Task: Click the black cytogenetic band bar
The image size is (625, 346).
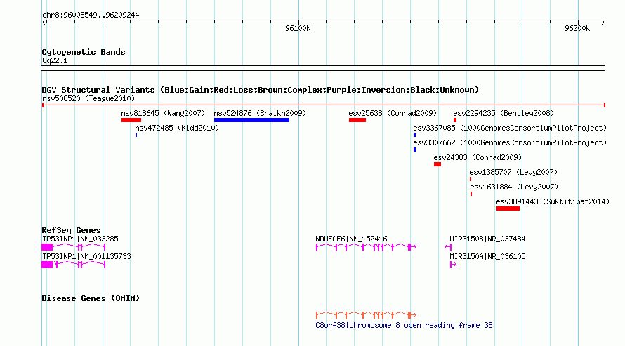Action: [x=323, y=68]
